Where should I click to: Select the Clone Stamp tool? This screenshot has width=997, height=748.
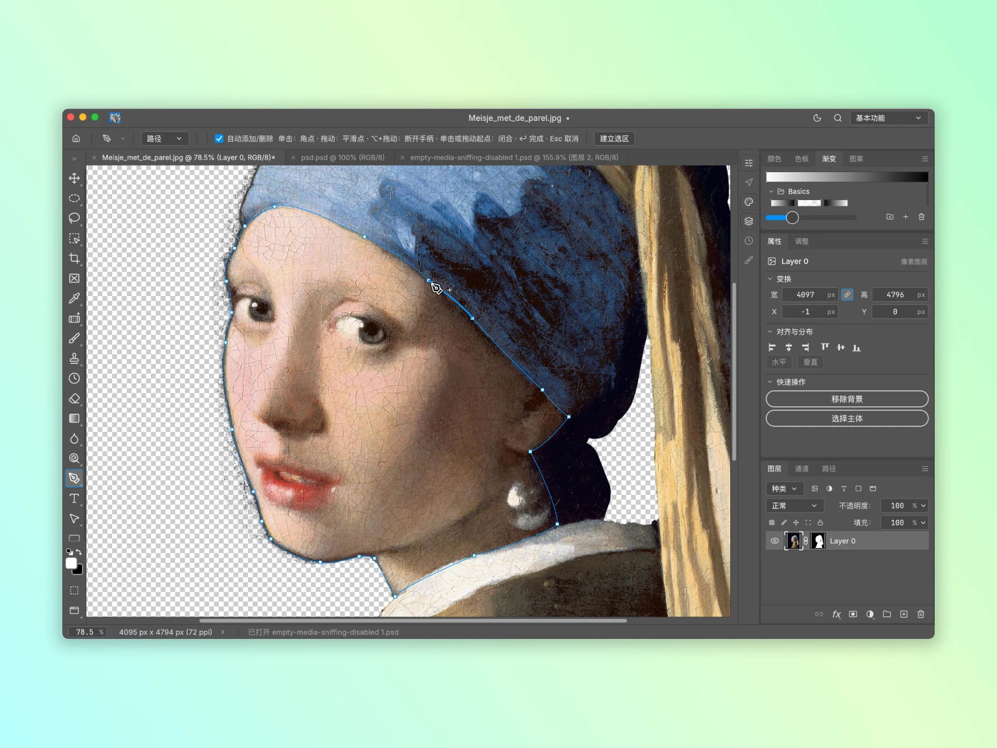pos(74,358)
